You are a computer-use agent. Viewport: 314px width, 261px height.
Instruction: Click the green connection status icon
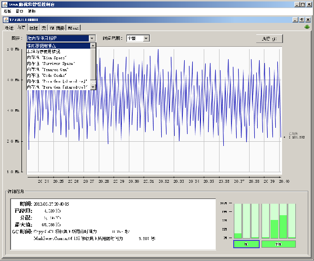coord(307,27)
